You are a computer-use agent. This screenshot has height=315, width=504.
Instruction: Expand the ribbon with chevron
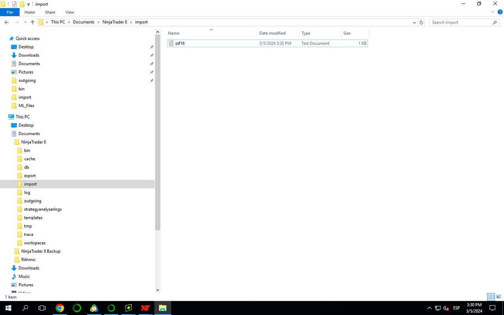492,12
